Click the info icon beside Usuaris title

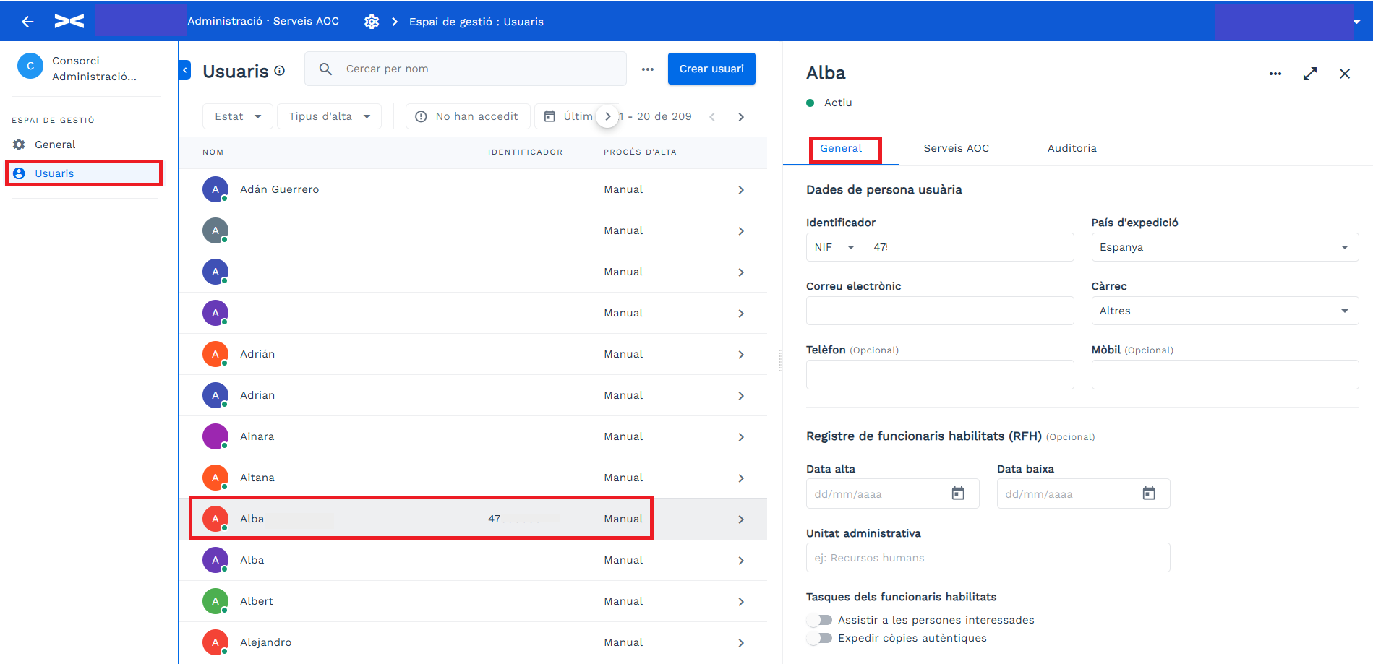click(x=280, y=71)
